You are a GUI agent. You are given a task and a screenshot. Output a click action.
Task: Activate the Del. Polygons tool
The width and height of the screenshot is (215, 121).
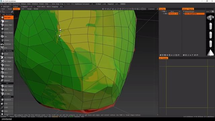click(x=7, y=57)
